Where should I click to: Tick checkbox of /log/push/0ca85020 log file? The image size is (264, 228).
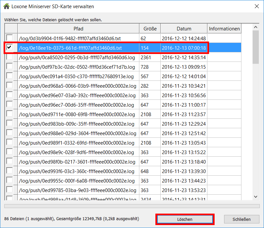point(9,57)
